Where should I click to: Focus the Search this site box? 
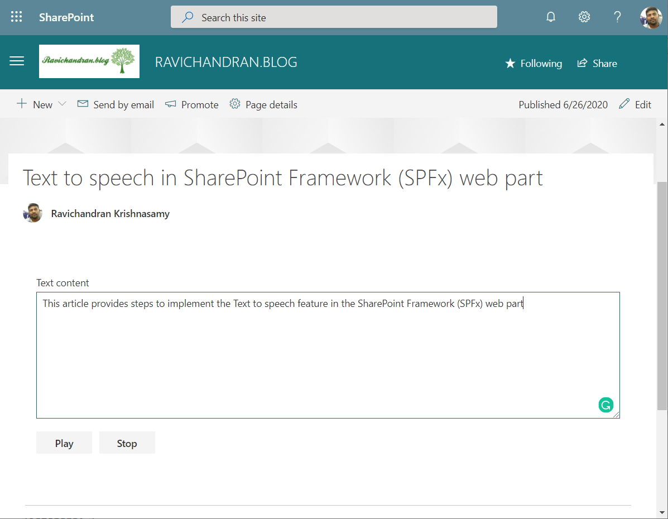click(x=334, y=17)
